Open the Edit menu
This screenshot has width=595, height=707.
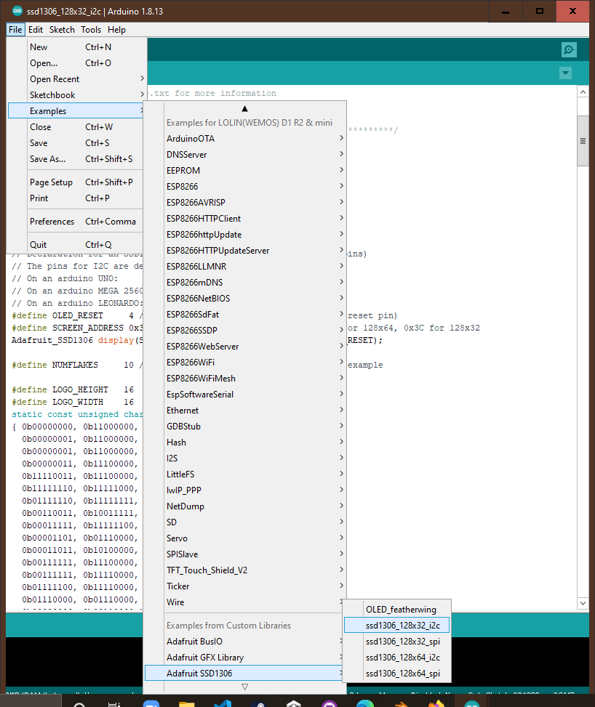35,30
